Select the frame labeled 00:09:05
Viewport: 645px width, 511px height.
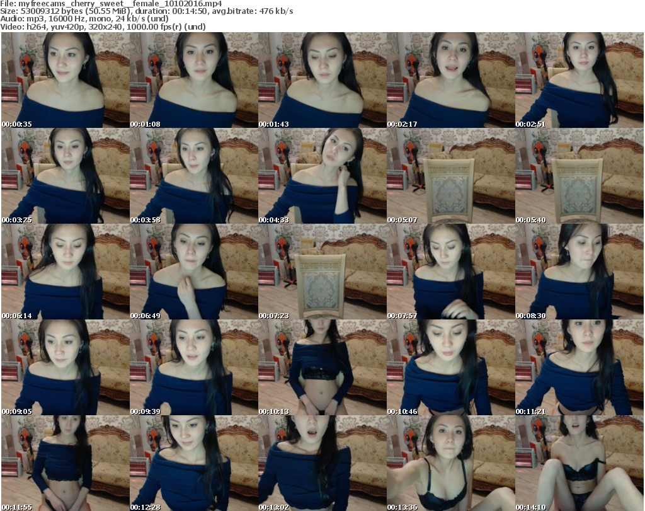(66, 367)
